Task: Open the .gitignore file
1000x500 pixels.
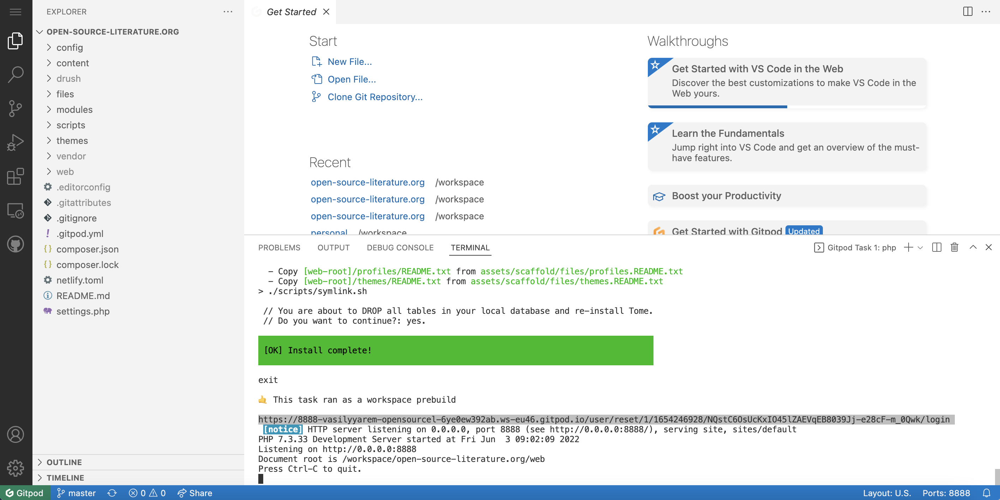Action: point(138,218)
